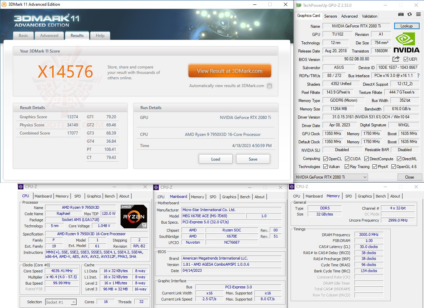
Task: Click BIOS Version field 90.02.0B.00.80
Action: pos(357,59)
